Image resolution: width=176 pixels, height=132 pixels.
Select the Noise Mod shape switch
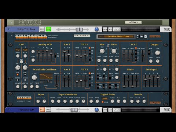110,77
